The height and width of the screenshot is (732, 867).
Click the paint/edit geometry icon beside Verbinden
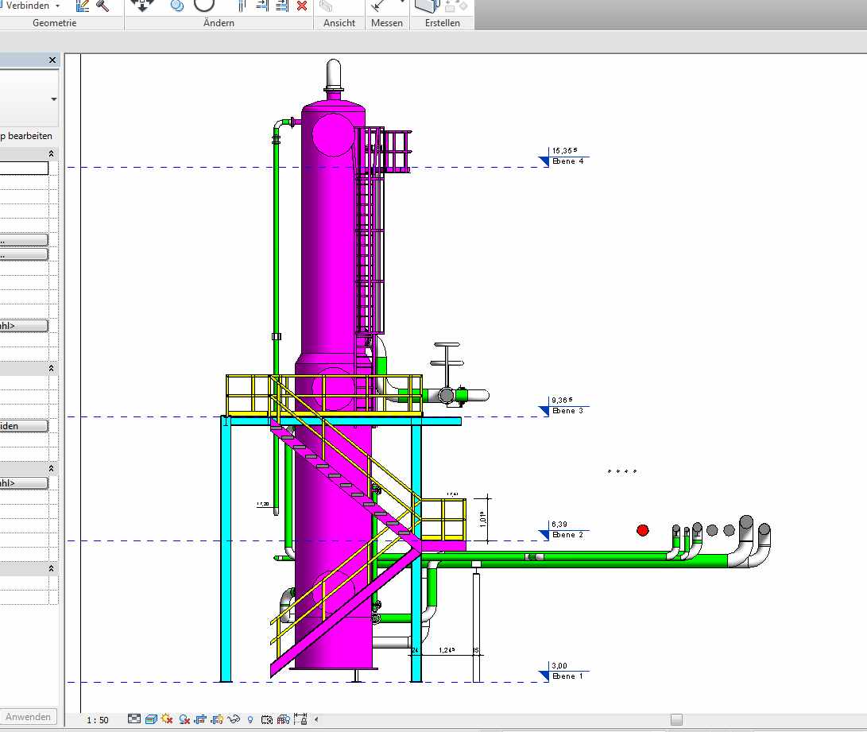[x=83, y=6]
